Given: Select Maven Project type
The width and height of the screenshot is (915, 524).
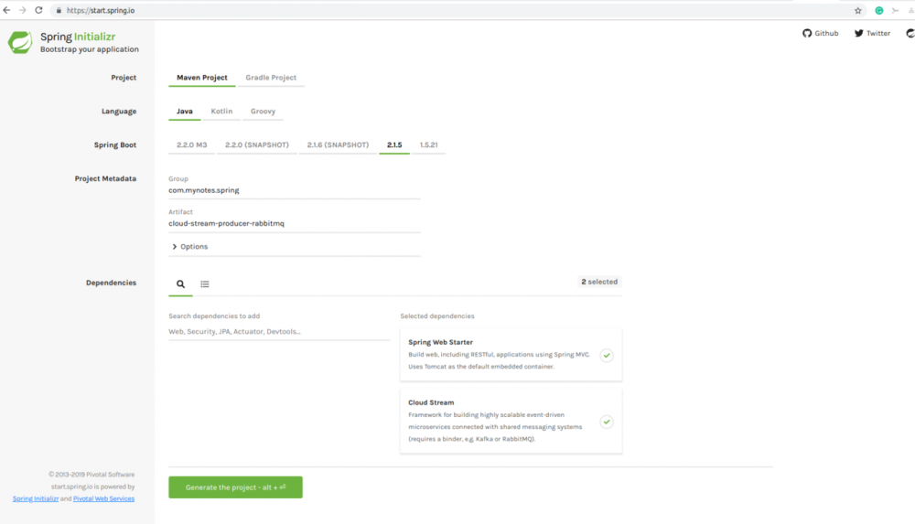Looking at the screenshot, I should point(202,78).
